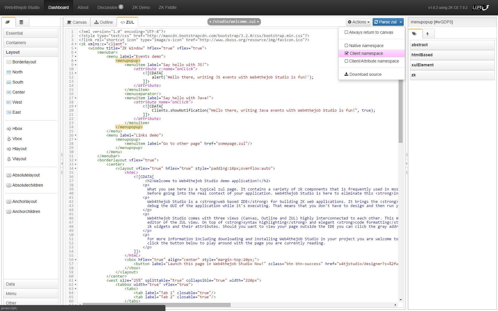498x311 pixels.
Task: Go to Discussion page
Action: [x=107, y=7]
